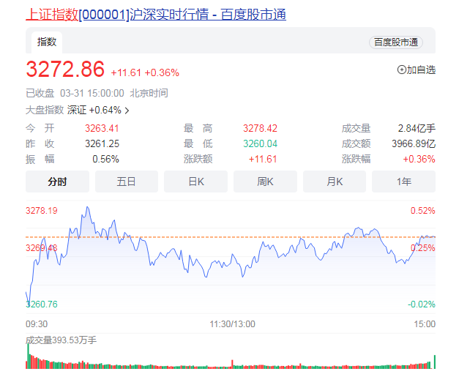Image resolution: width=459 pixels, height=374 pixels.
Task: Switch chart to 分时 view
Action: (57, 182)
